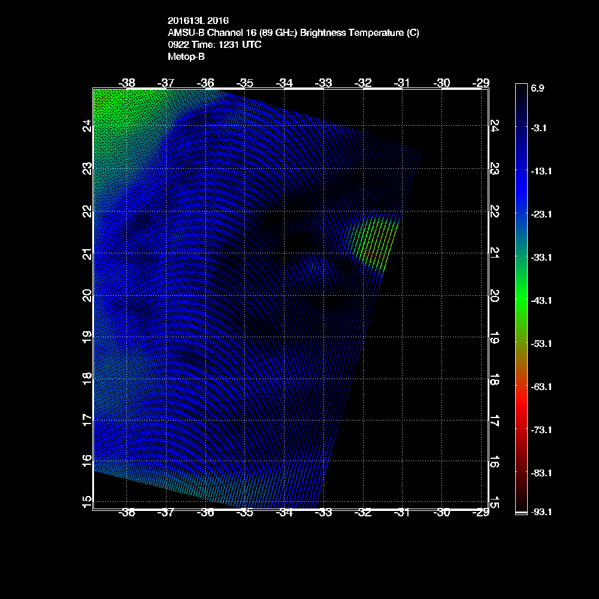Select the '23' latitude label on the left axis
Image resolution: width=599 pixels, height=599 pixels.
87,168
